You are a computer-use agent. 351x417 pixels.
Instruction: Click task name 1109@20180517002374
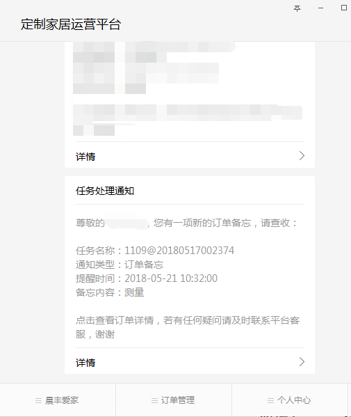point(179,251)
